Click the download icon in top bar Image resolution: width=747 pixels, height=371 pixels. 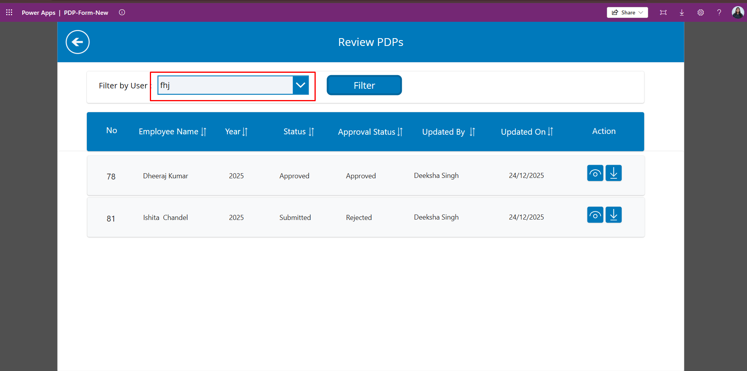682,12
